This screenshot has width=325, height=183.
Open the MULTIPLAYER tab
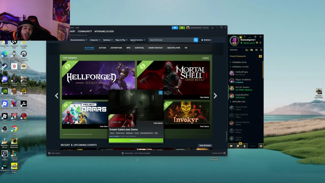coord(174,48)
